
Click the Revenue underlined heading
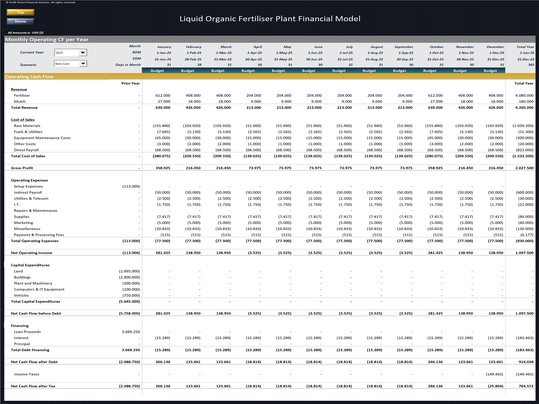[19, 89]
